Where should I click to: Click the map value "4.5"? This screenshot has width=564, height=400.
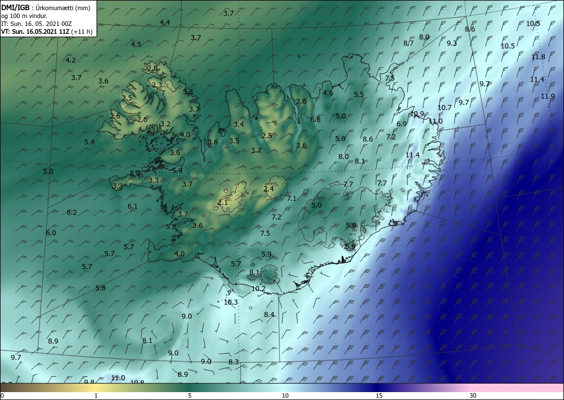pyautogui.click(x=136, y=44)
